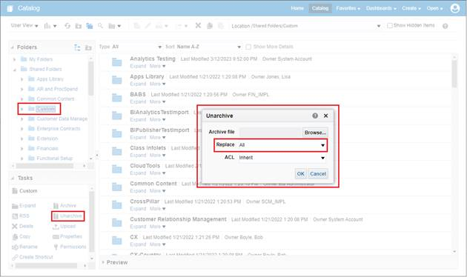Select the Financials folder in tree
The height and width of the screenshot is (277, 467).
[x=47, y=148]
